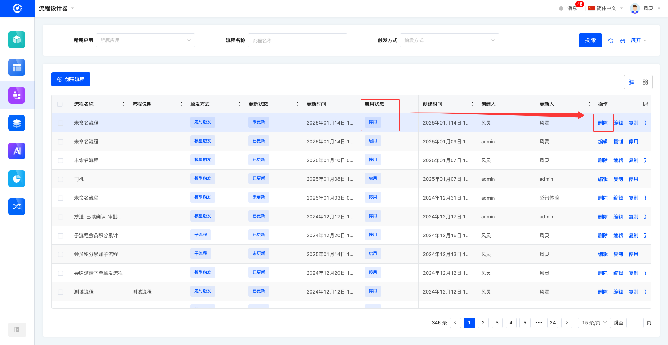Open the message bell notifications
The image size is (668, 345).
561,8
